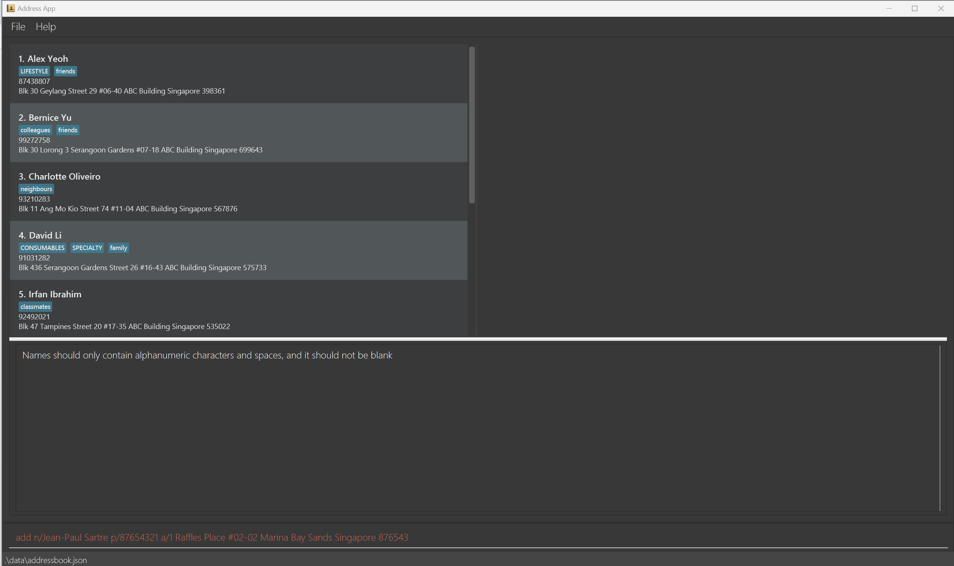Viewport: 954px width, 566px height.
Task: Select the Irfan Ibrahim contact card
Action: pyautogui.click(x=239, y=309)
